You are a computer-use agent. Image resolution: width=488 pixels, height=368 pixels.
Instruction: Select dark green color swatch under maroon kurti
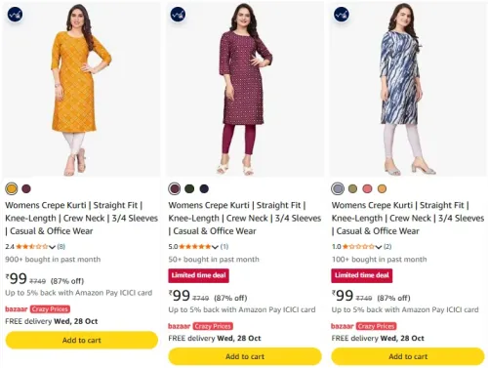click(189, 188)
